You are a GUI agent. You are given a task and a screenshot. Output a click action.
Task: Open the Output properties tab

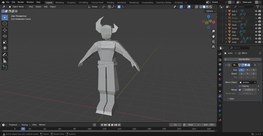(220, 65)
